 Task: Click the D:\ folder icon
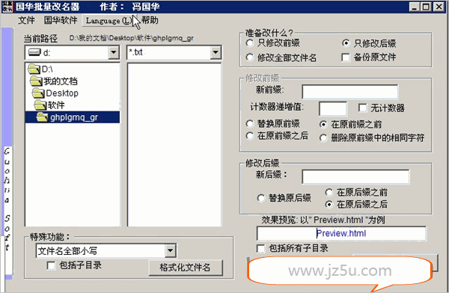point(34,69)
